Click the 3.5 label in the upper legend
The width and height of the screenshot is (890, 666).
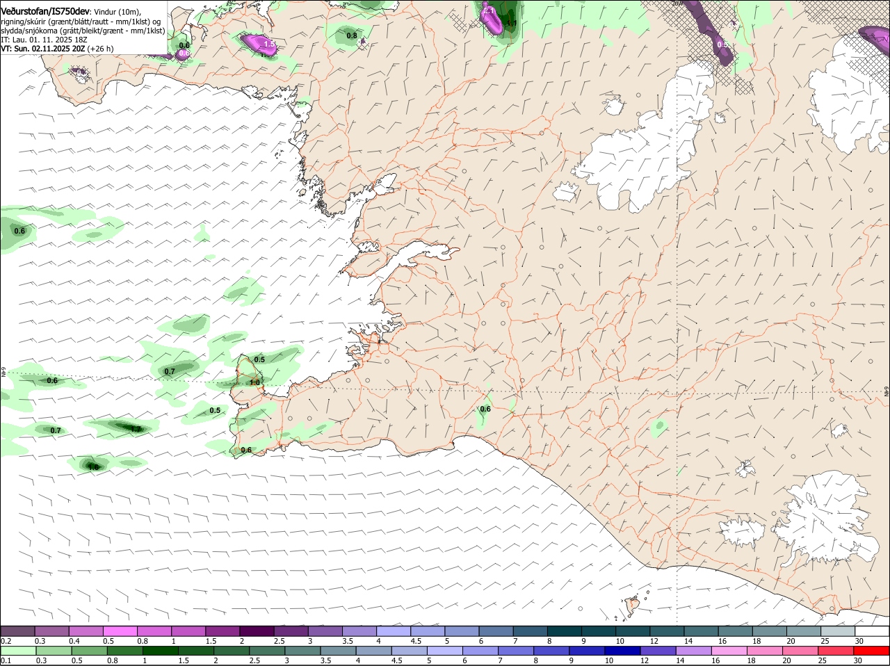click(x=348, y=641)
